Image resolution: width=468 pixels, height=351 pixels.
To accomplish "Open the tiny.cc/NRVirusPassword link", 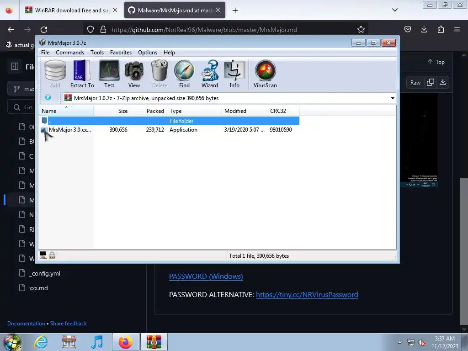I will (307, 295).
